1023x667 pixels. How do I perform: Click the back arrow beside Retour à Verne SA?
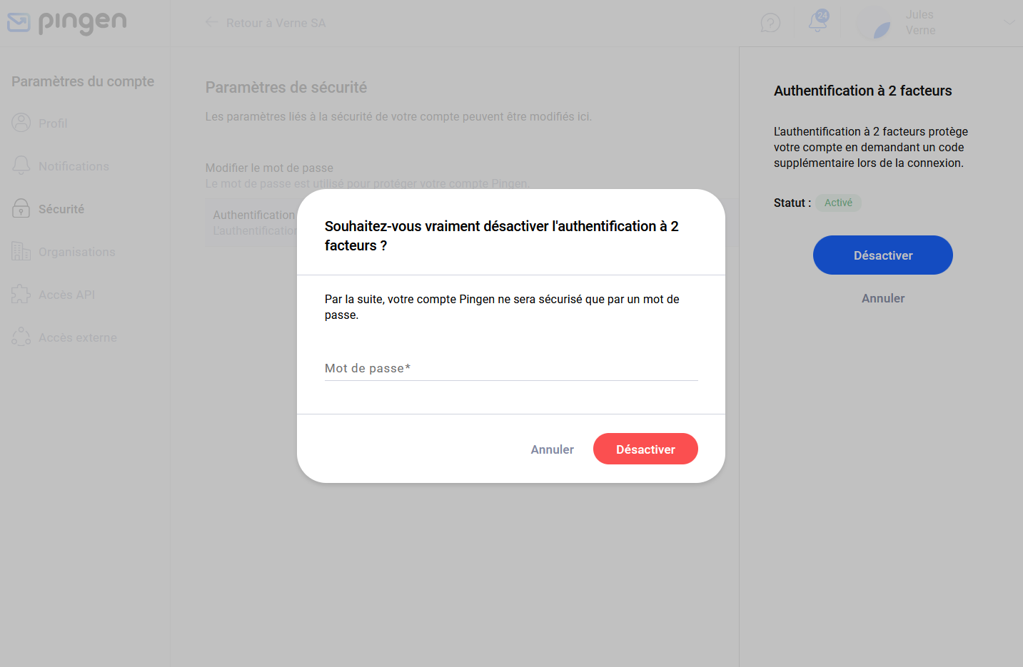click(x=212, y=22)
